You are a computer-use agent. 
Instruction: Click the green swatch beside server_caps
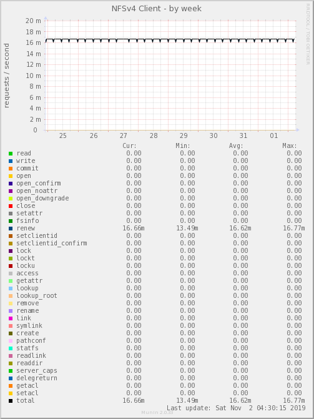click(11, 371)
